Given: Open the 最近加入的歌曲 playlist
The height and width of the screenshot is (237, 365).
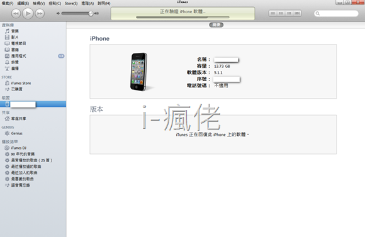Looking at the screenshot, I should pyautogui.click(x=24, y=173).
